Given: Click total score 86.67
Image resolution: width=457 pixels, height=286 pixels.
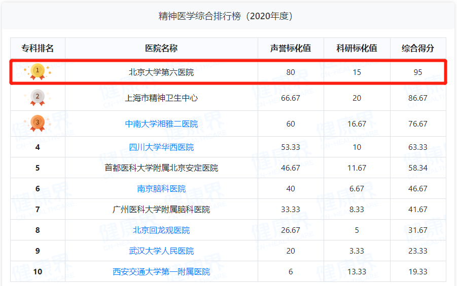Looking at the screenshot, I should [x=418, y=98].
